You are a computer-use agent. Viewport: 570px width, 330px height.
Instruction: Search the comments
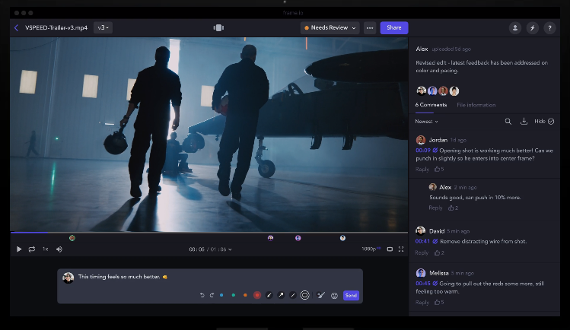click(508, 121)
